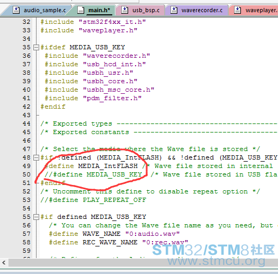Click line number 32 in the gutter
Viewport: 278px width, 274px height.
click(x=26, y=22)
